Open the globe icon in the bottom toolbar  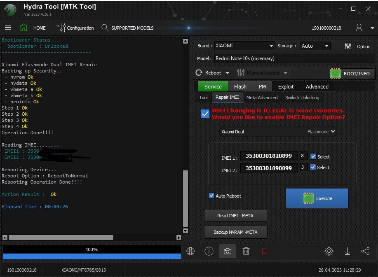click(x=190, y=251)
